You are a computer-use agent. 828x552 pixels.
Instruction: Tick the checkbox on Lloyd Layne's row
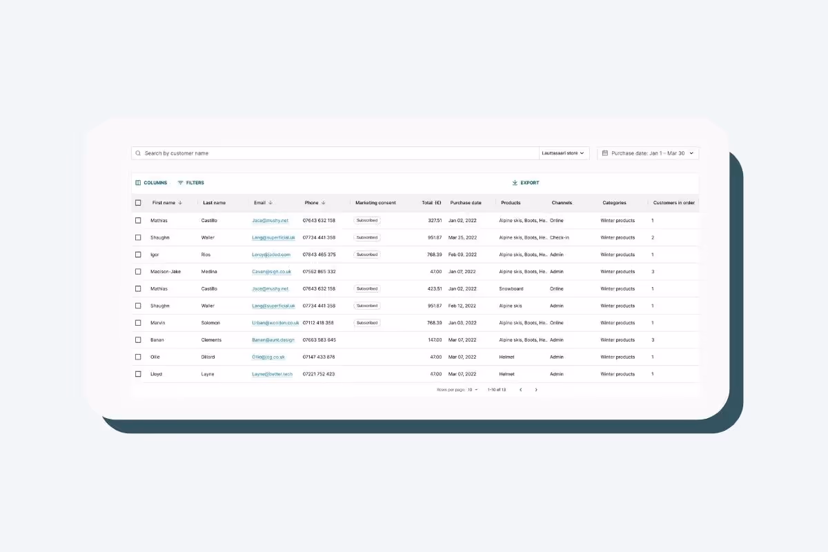138,373
